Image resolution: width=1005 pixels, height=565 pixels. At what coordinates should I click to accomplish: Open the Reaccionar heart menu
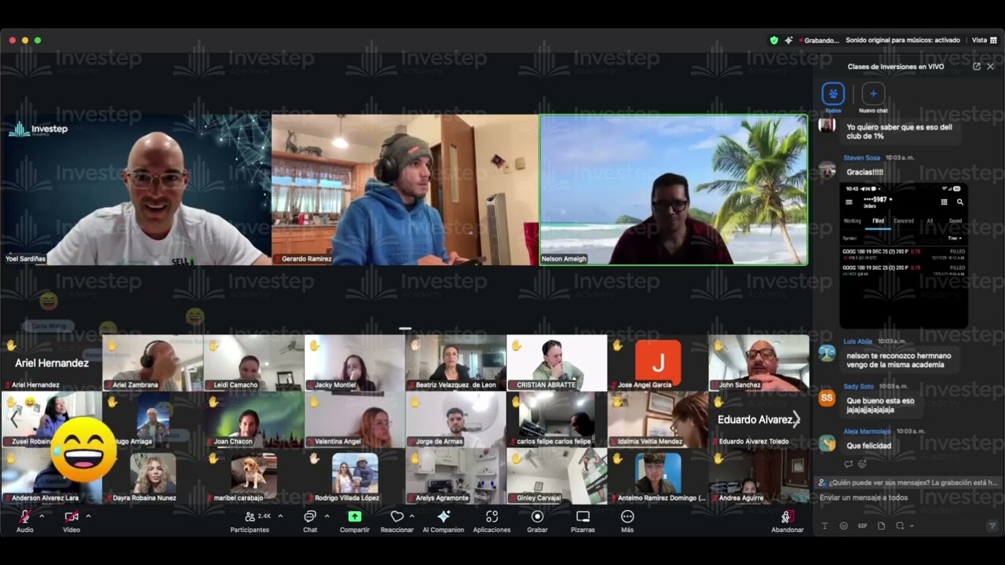397,520
